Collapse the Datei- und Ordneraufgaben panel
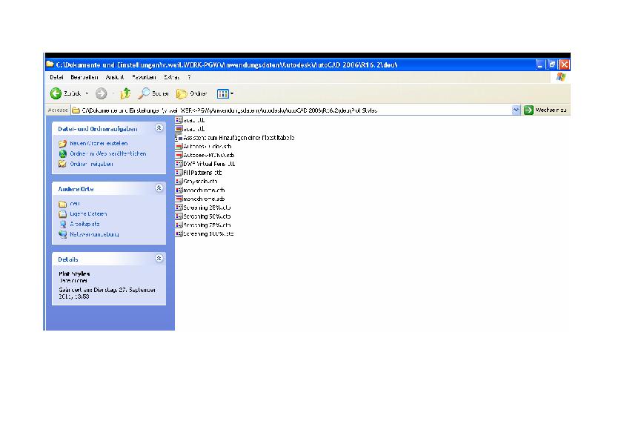The image size is (624, 441). pos(159,127)
